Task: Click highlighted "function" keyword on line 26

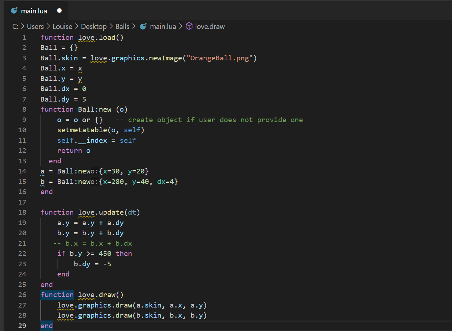Action: pyautogui.click(x=57, y=295)
